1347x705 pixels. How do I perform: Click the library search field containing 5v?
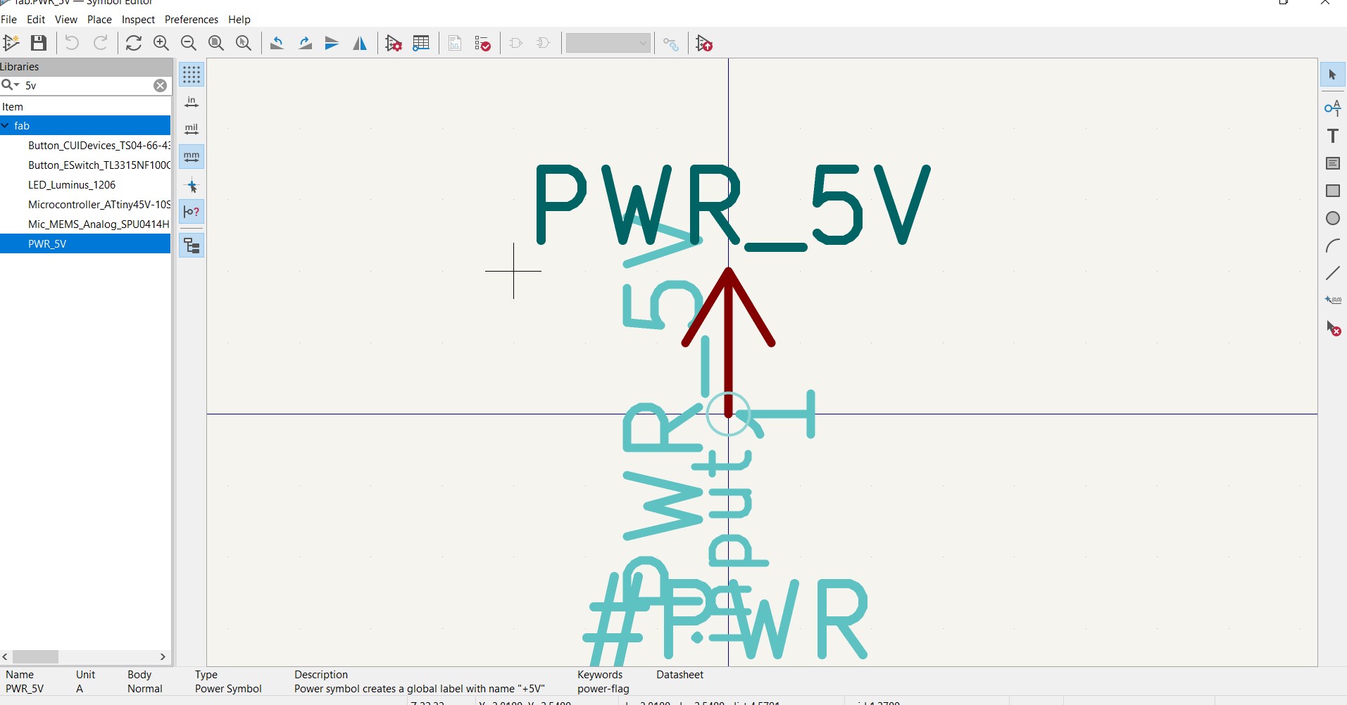tap(87, 85)
